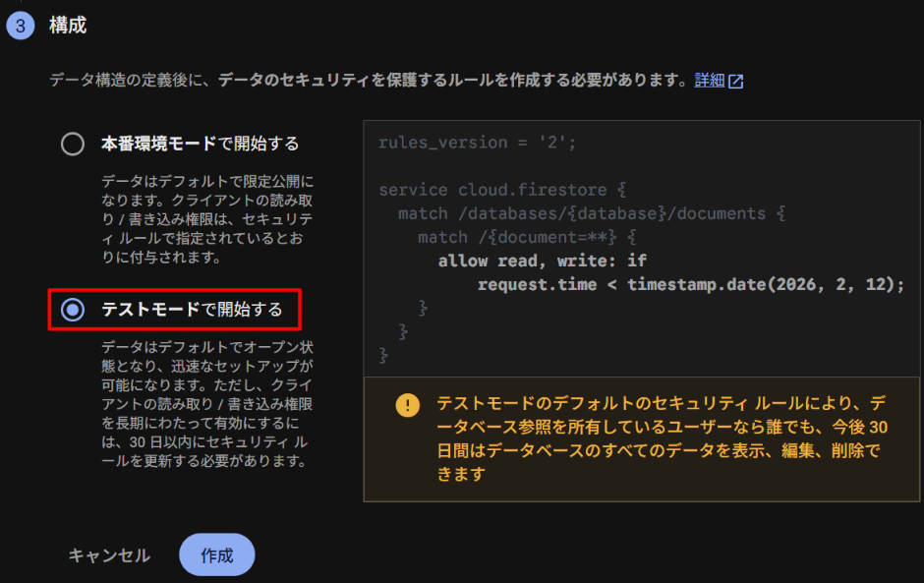The width and height of the screenshot is (924, 583).
Task: Click the 本番環境モードで開始する label
Action: (x=200, y=145)
